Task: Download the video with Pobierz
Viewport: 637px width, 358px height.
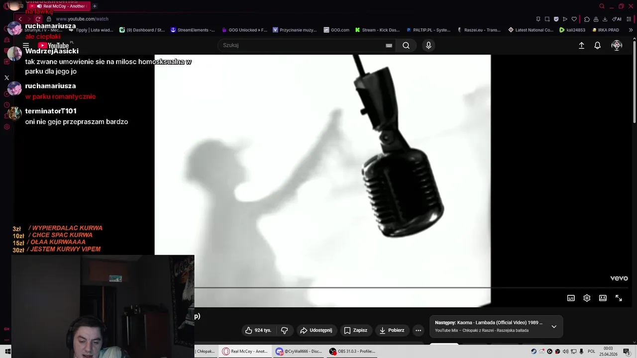Action: coord(392,330)
